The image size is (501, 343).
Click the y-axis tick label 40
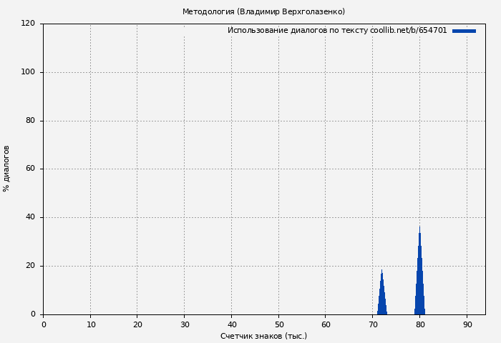31,217
